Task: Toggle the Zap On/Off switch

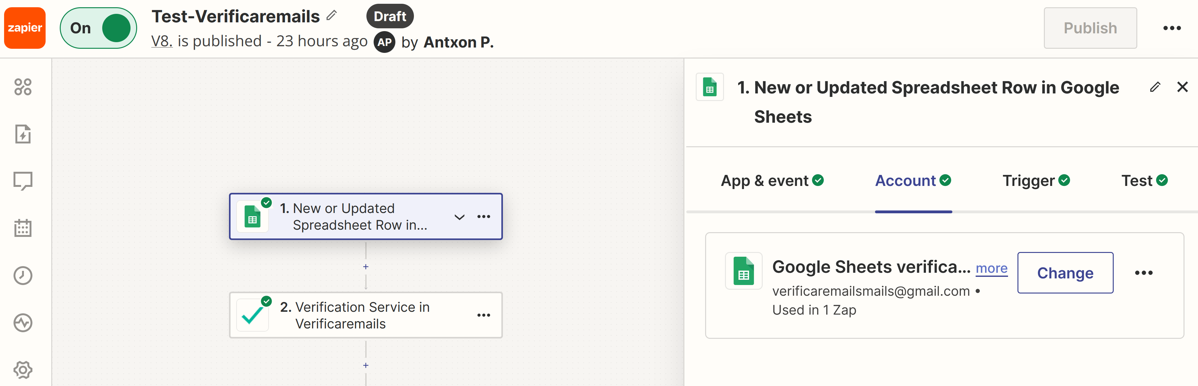Action: (99, 29)
